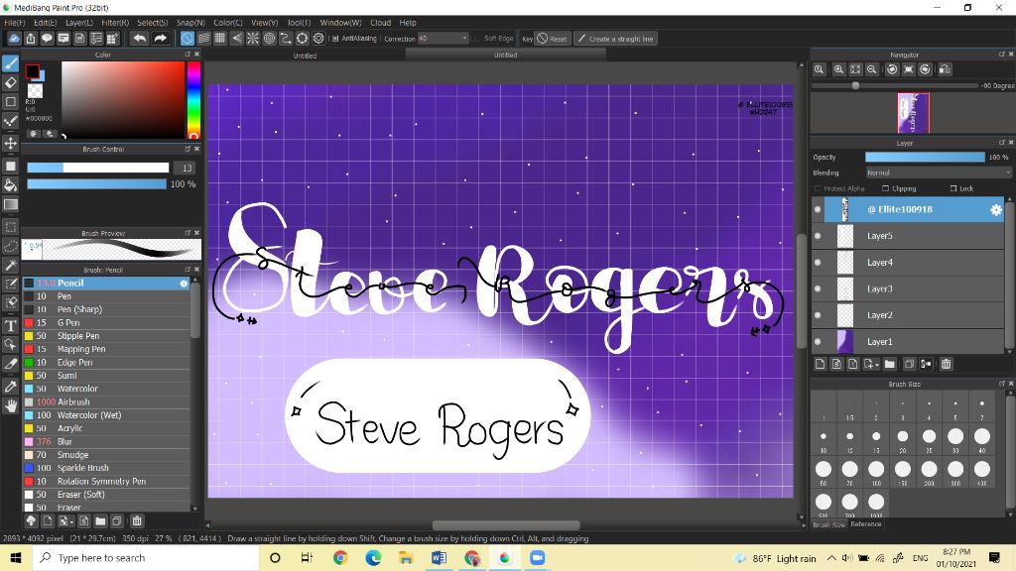Select the Magic Wand tool
Image resolution: width=1016 pixels, height=571 pixels.
coord(10,265)
